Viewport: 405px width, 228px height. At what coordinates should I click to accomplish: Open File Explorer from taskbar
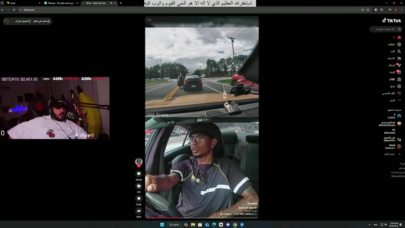point(193,225)
